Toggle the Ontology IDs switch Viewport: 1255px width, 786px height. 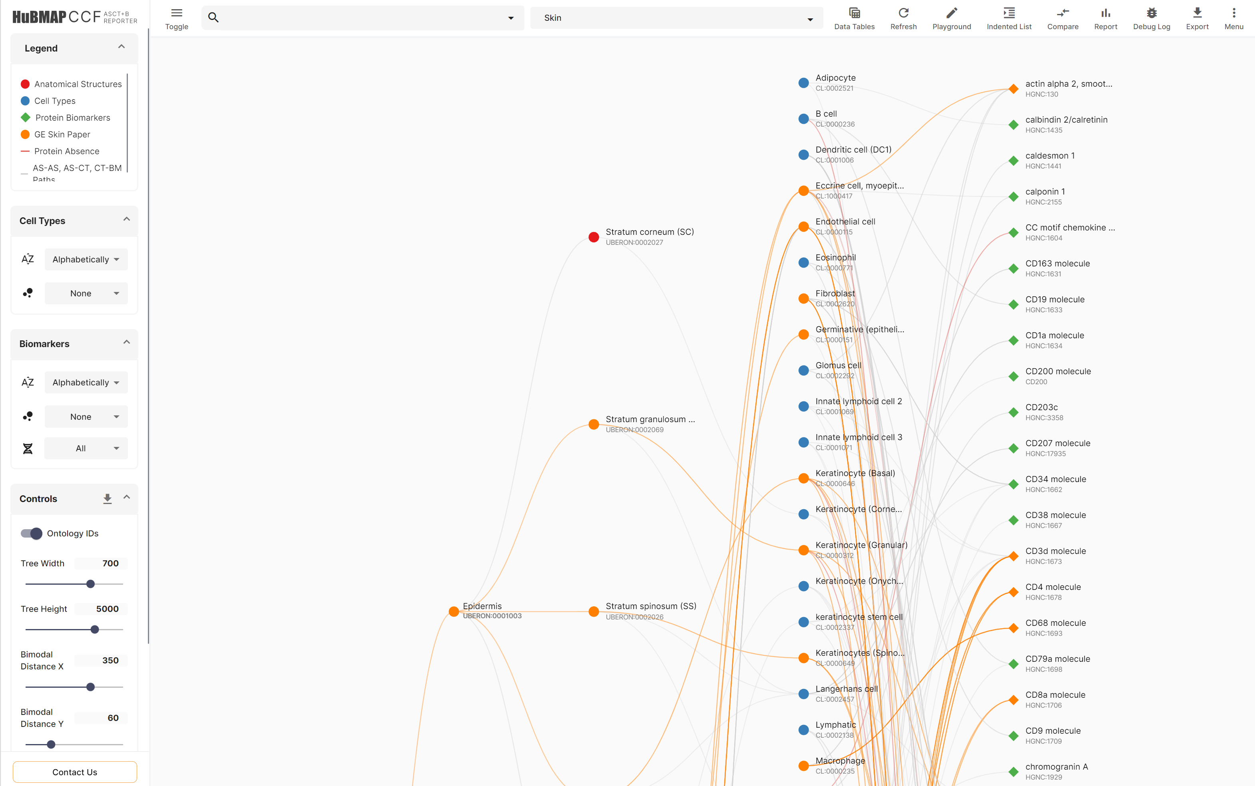[x=31, y=533]
